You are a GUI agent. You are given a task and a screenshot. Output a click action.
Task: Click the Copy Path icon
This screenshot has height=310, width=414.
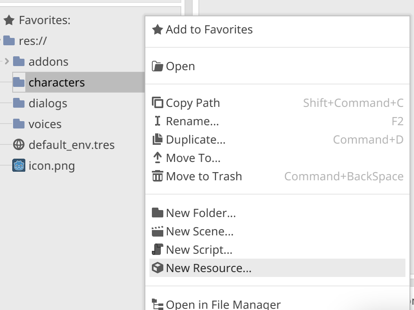(157, 103)
